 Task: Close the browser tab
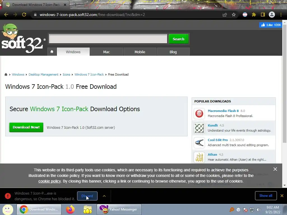(x=65, y=5)
